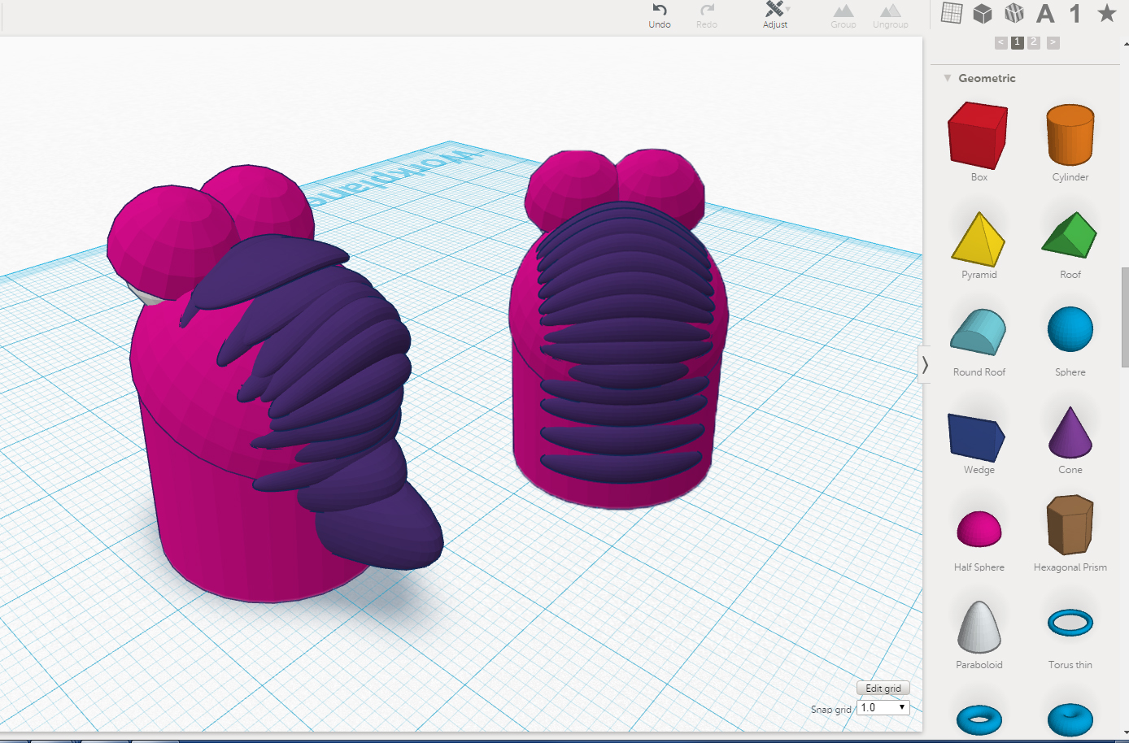Open the number 1 shapes category
This screenshot has width=1129, height=743.
(x=1075, y=13)
